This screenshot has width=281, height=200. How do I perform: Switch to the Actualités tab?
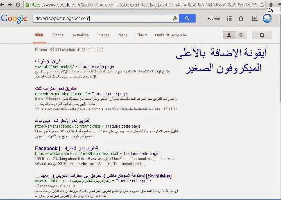click(x=80, y=35)
